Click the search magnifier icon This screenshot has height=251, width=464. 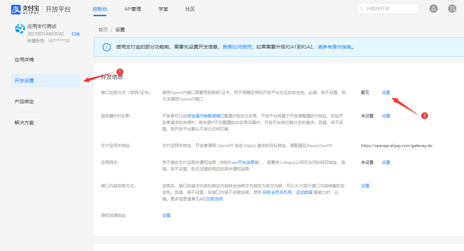tap(361, 9)
